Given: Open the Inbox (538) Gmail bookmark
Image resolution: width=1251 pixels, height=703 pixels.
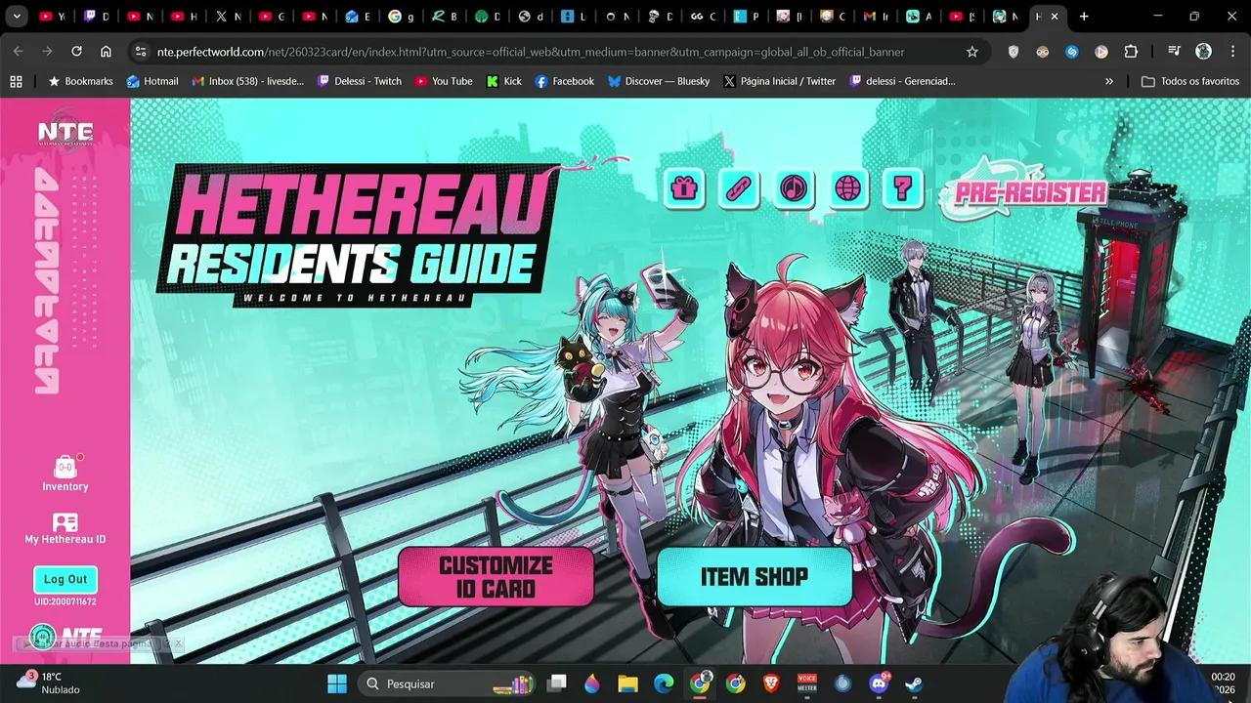Looking at the screenshot, I should tap(248, 81).
